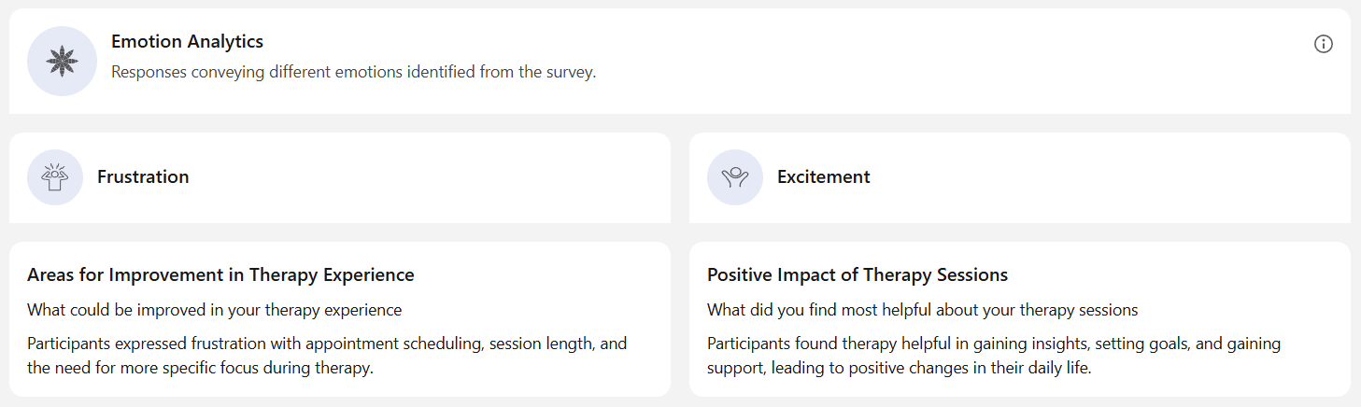Click the Emotion Analytics header panel
1361x407 pixels.
coord(680,62)
